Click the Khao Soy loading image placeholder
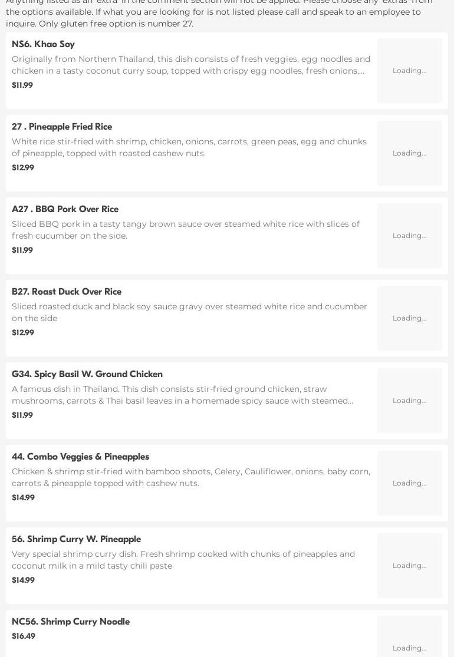The image size is (454, 657). coord(409,71)
